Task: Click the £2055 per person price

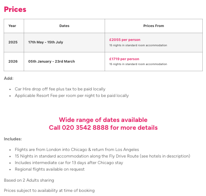Action: (x=125, y=40)
